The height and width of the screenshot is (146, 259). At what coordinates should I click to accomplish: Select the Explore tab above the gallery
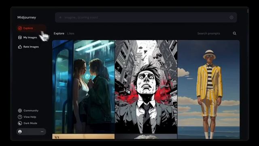[59, 33]
